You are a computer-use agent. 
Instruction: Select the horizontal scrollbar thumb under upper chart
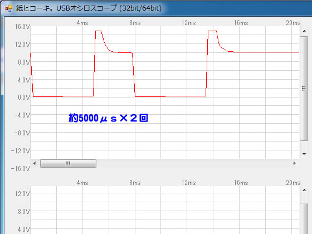pos(68,164)
